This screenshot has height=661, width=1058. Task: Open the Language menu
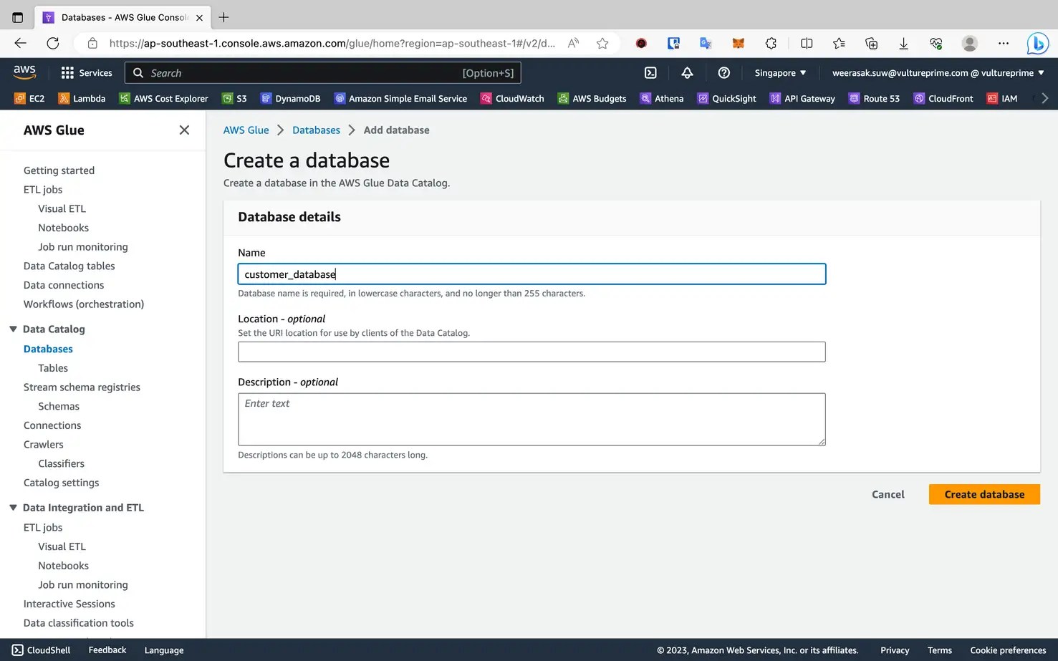(x=163, y=650)
